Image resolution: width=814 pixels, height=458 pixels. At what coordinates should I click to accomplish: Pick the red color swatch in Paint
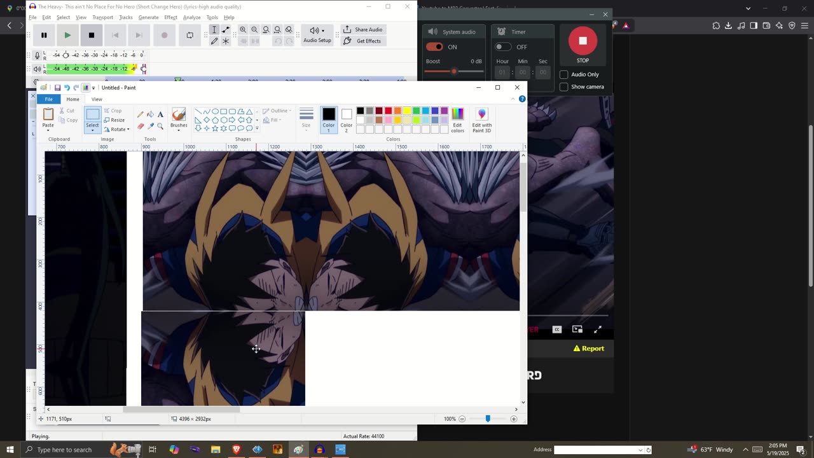(389, 111)
